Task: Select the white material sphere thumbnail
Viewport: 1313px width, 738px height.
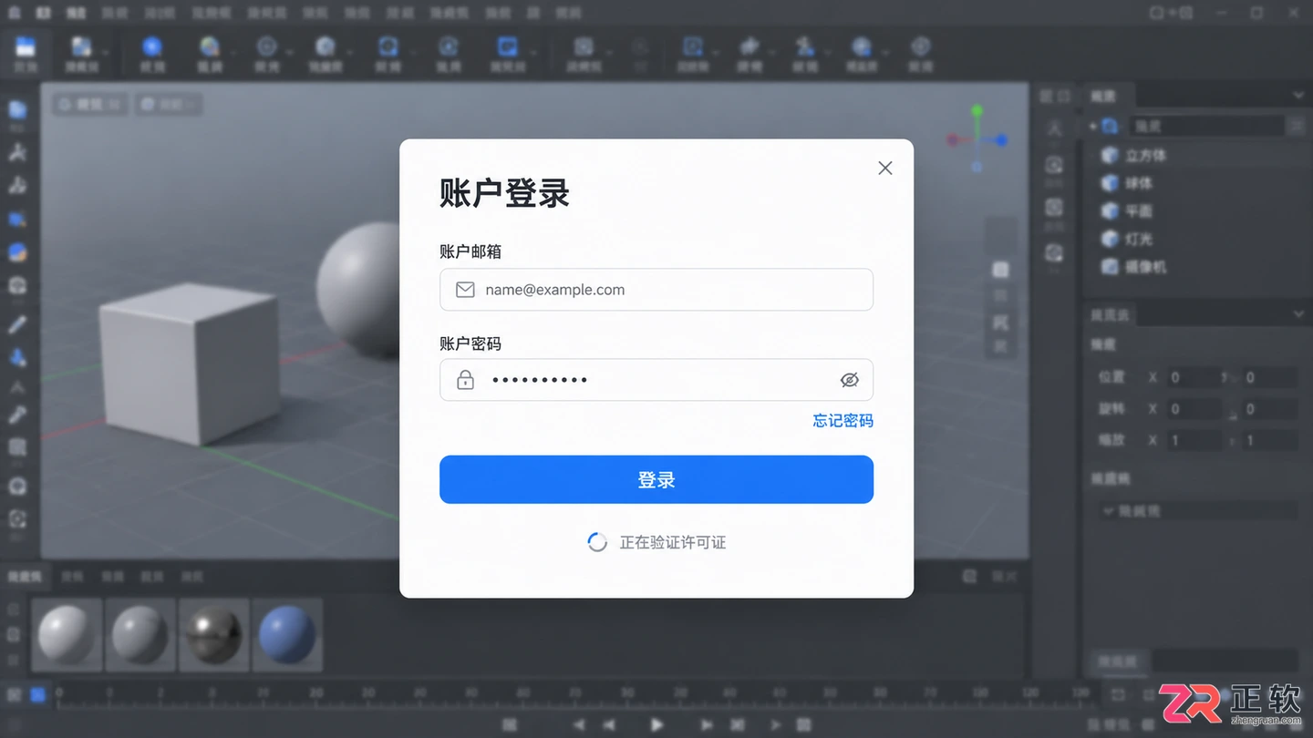Action: pyautogui.click(x=67, y=634)
